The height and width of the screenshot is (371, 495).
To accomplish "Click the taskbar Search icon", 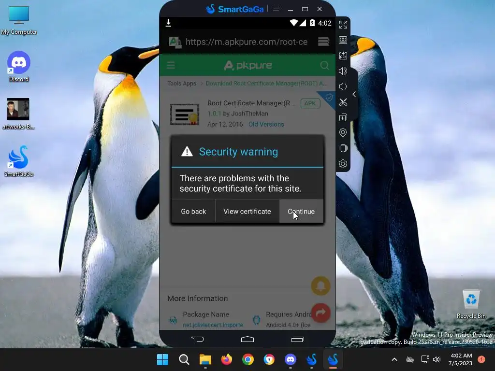I will (184, 359).
